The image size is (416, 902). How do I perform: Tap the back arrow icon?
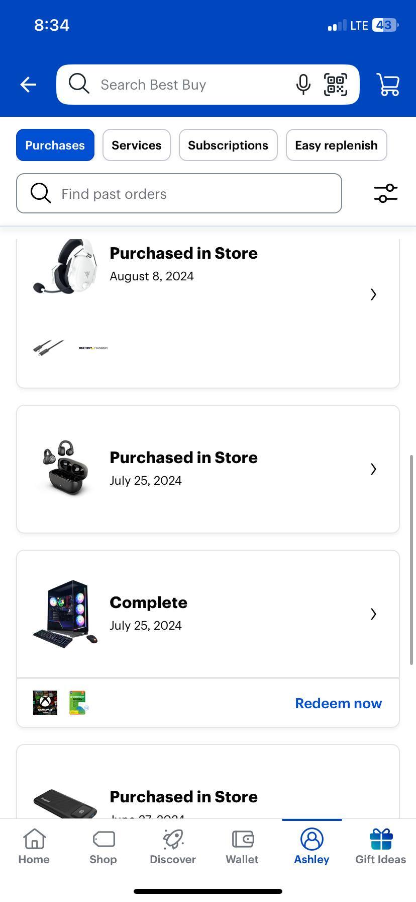[28, 85]
